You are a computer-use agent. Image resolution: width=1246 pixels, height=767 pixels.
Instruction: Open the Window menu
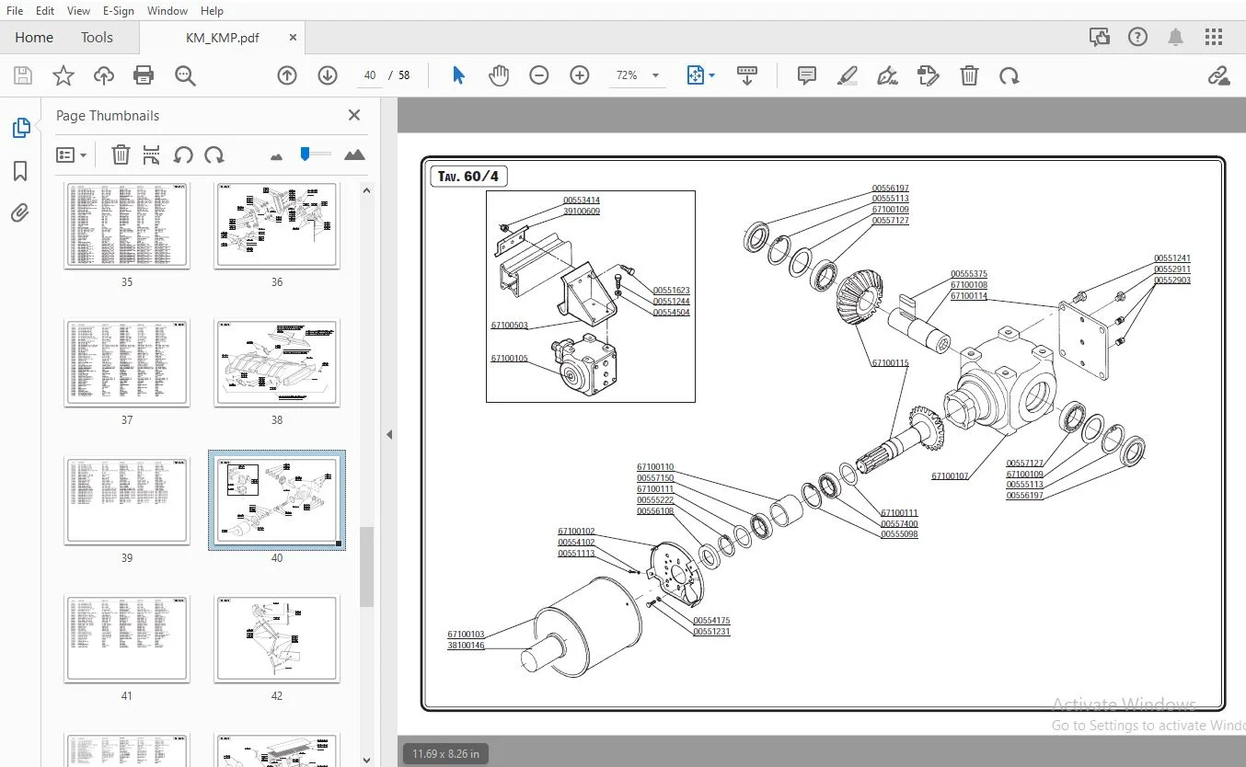point(167,10)
